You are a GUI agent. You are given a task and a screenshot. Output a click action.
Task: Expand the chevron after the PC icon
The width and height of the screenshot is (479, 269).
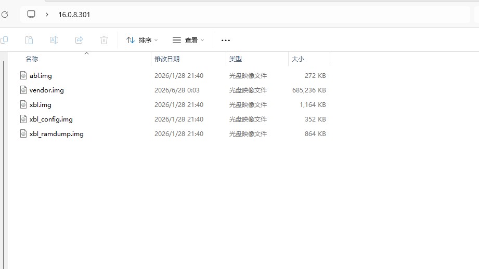[47, 15]
